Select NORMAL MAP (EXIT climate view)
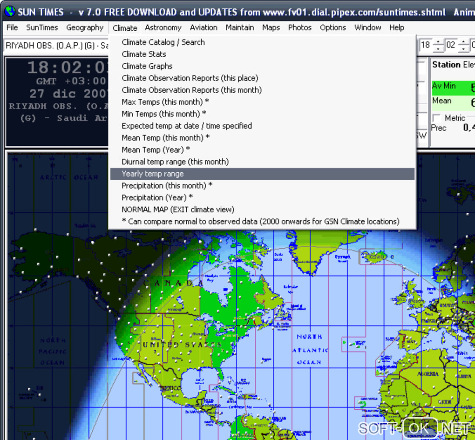Viewport: 475px width, 440px height. 262,210
